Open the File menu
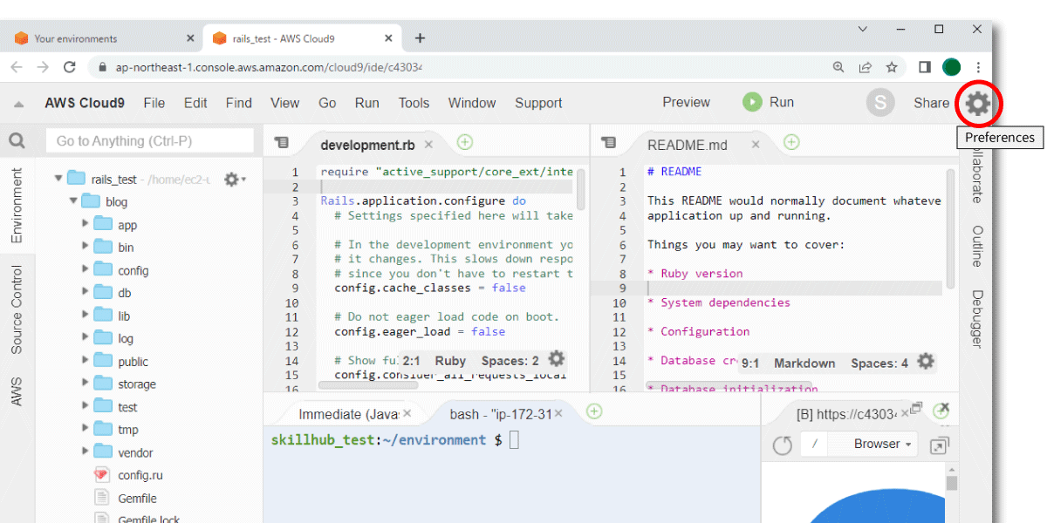This screenshot has height=523, width=1047. point(154,103)
